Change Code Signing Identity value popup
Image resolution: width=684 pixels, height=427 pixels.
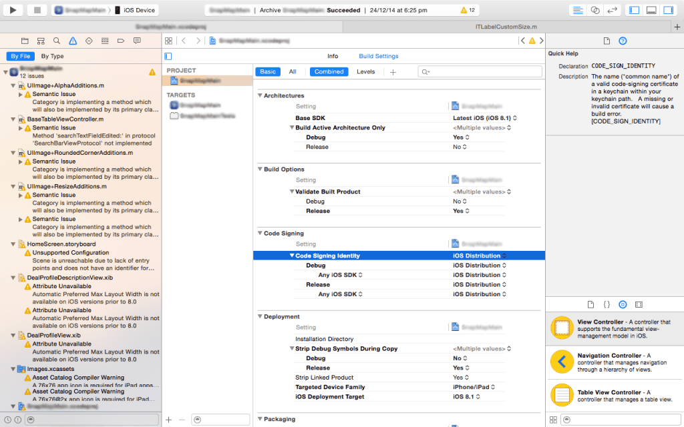[480, 256]
